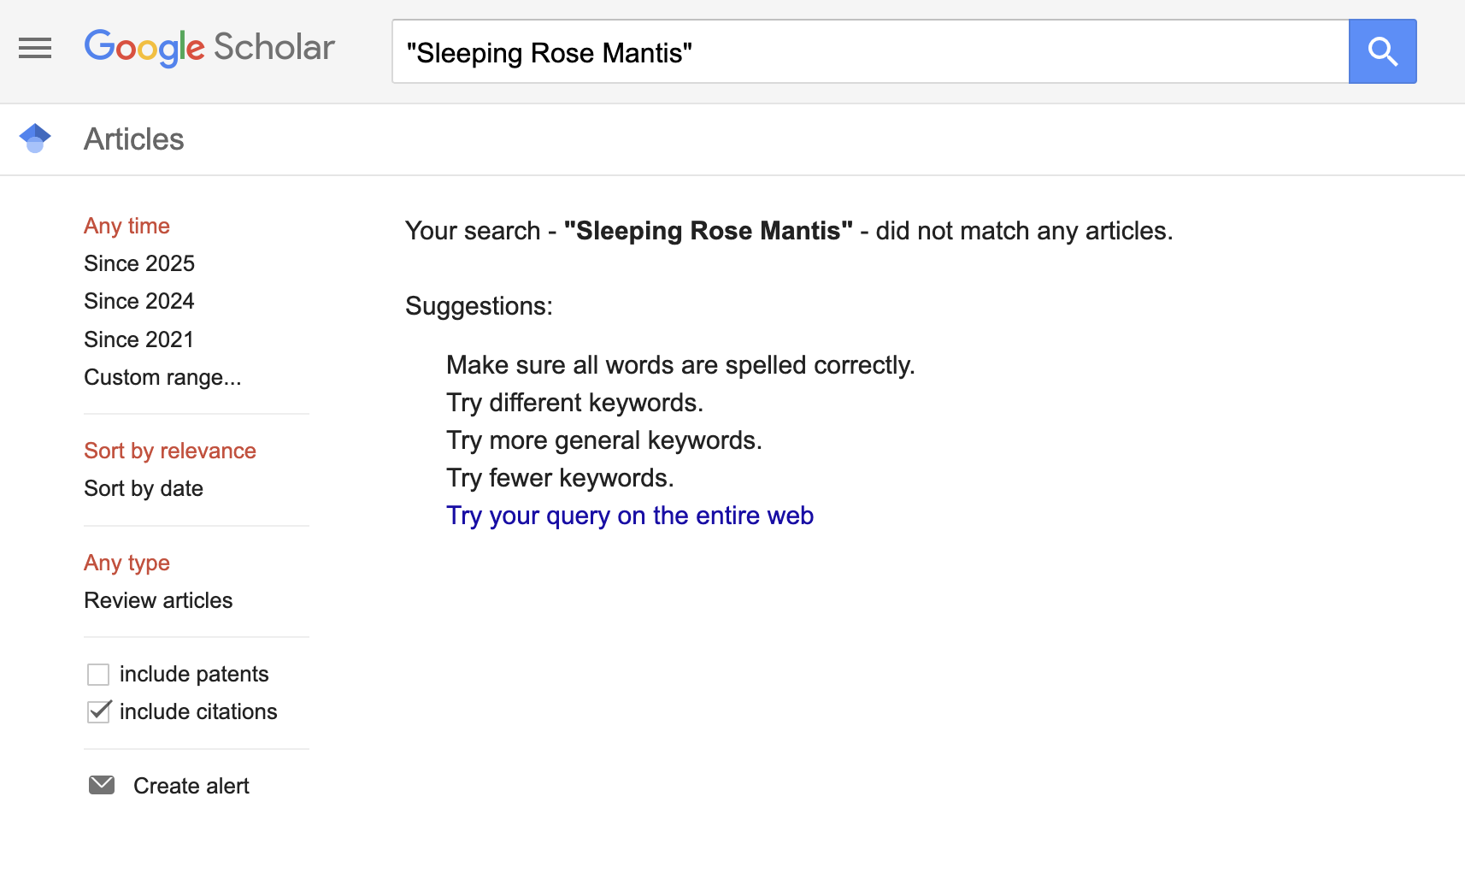The height and width of the screenshot is (879, 1465).
Task: Click the Google Scholar logo
Action: click(209, 48)
